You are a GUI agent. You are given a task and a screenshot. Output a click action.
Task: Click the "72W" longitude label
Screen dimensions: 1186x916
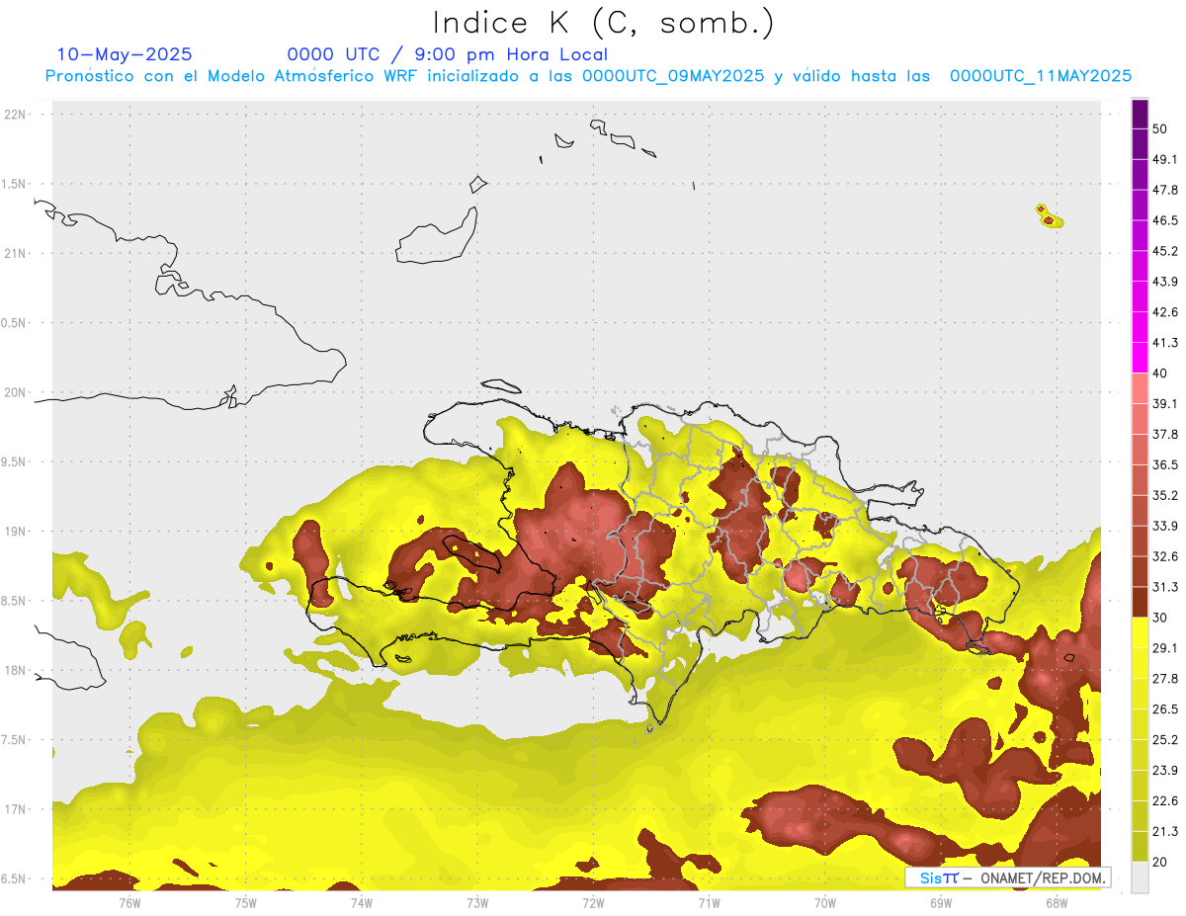coord(593,902)
